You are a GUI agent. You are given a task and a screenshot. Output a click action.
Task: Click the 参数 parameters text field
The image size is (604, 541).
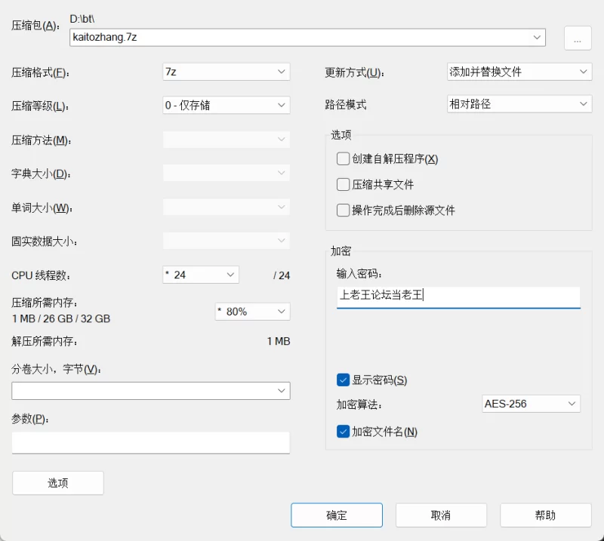click(x=150, y=442)
